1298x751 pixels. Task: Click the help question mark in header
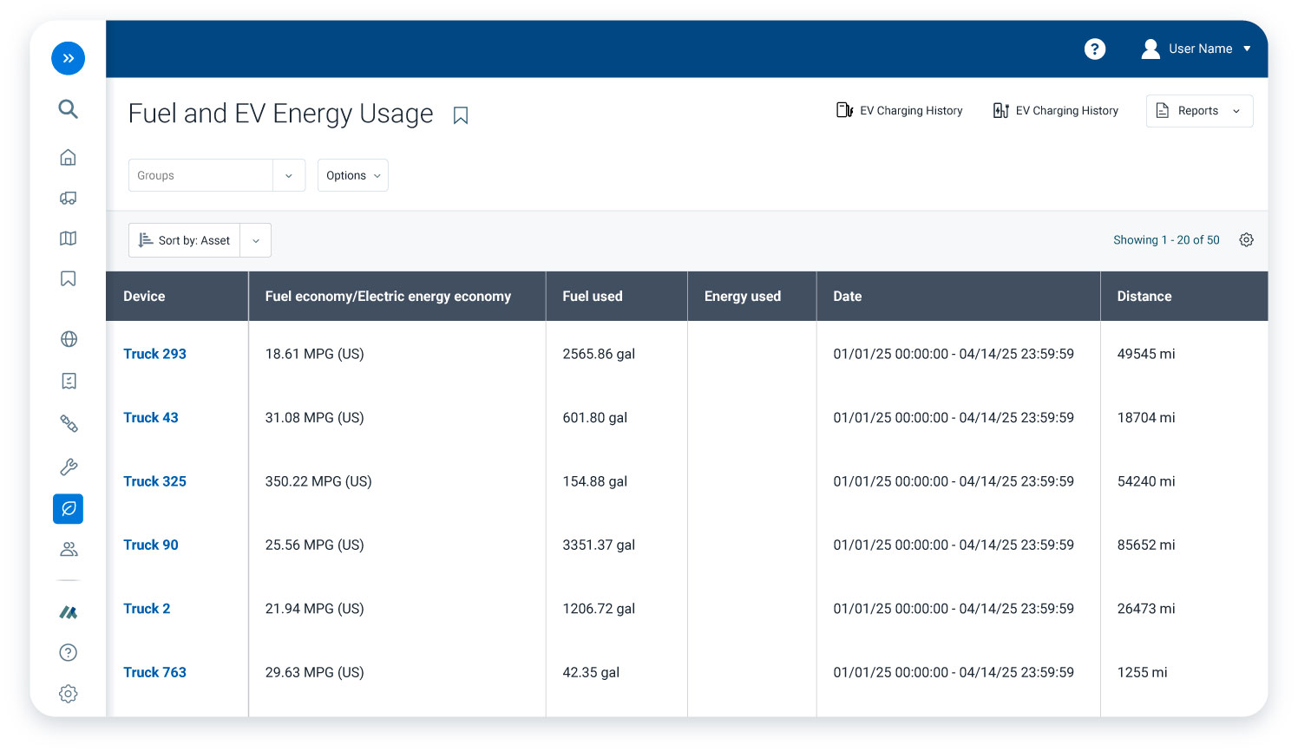pyautogui.click(x=1095, y=49)
